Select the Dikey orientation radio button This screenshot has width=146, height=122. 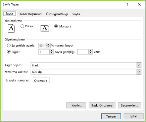coord(22,26)
